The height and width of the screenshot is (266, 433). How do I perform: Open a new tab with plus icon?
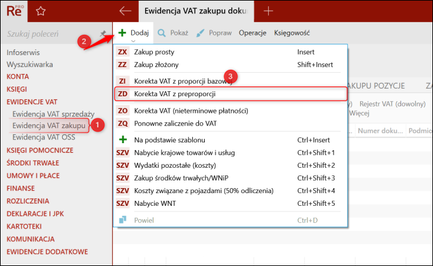pos(268,11)
